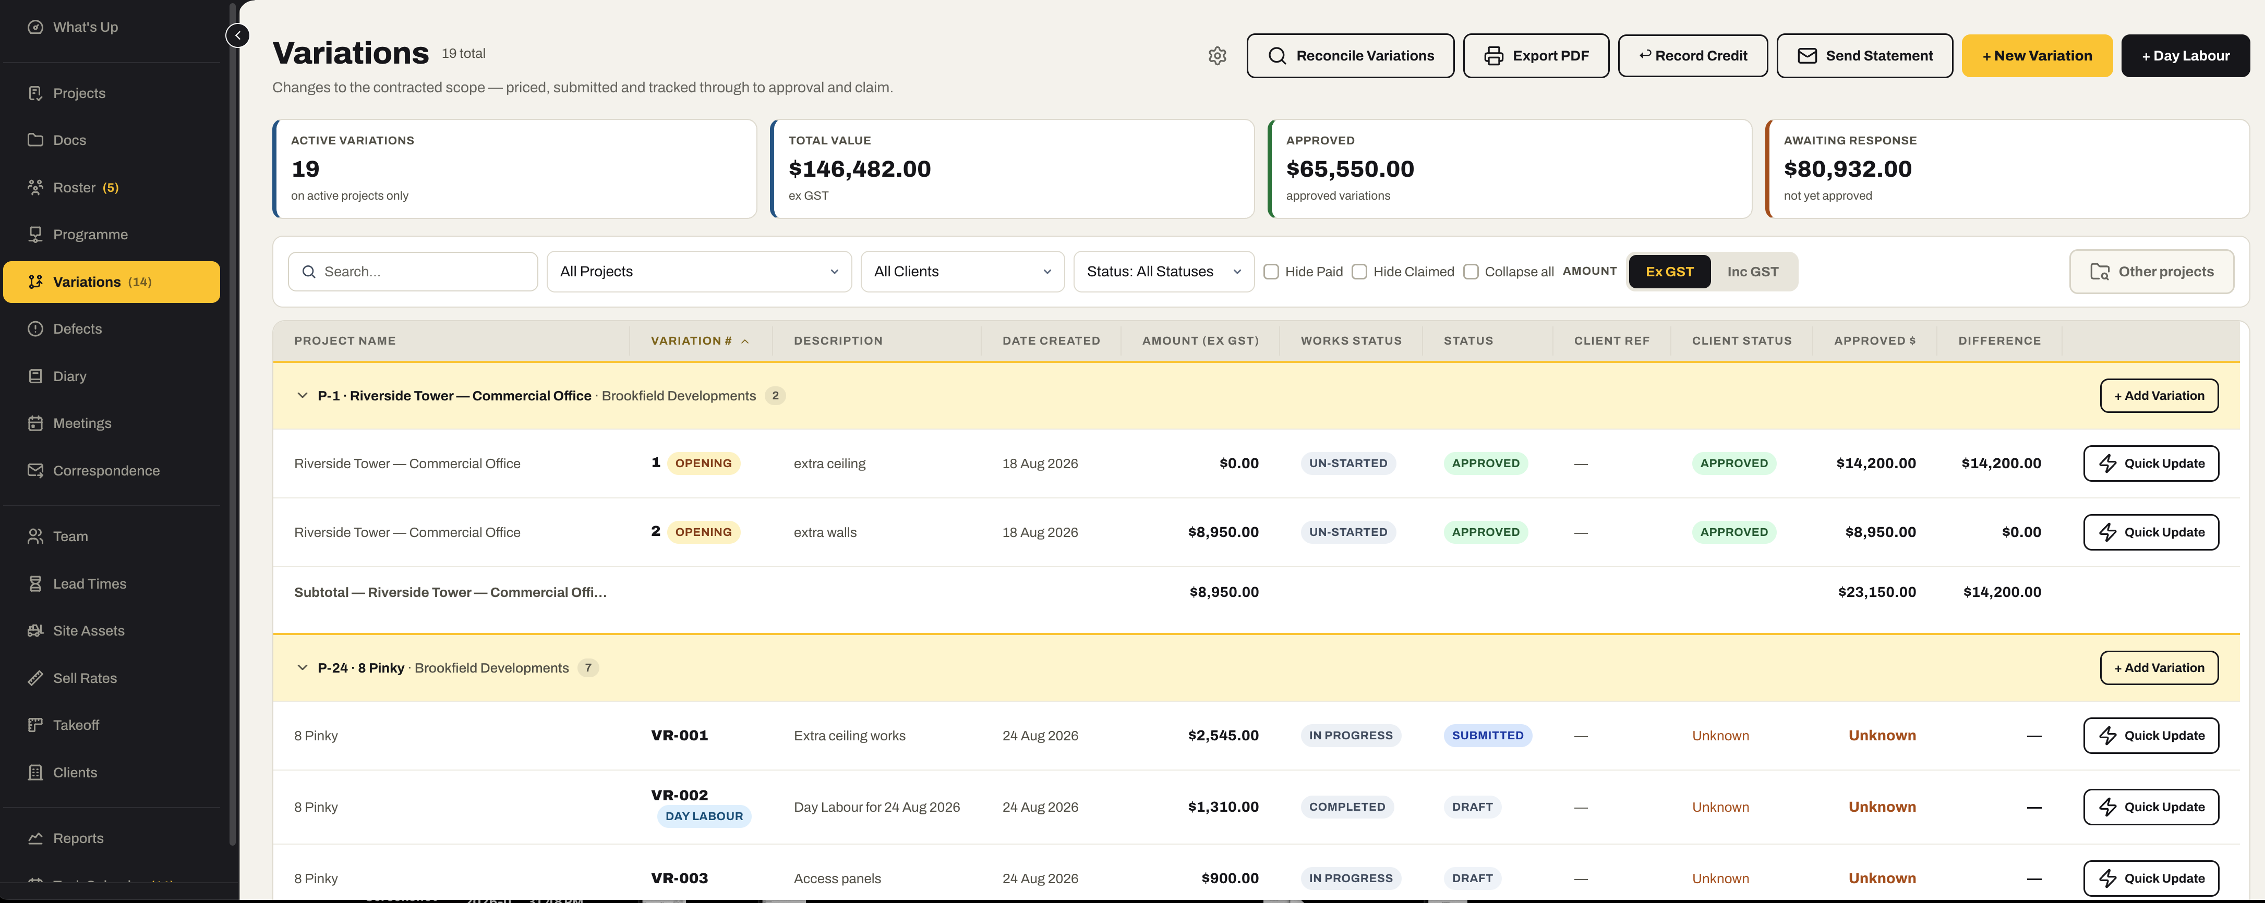Click the What's Up compass icon
Viewport: 2265px width, 903px height.
coord(35,27)
